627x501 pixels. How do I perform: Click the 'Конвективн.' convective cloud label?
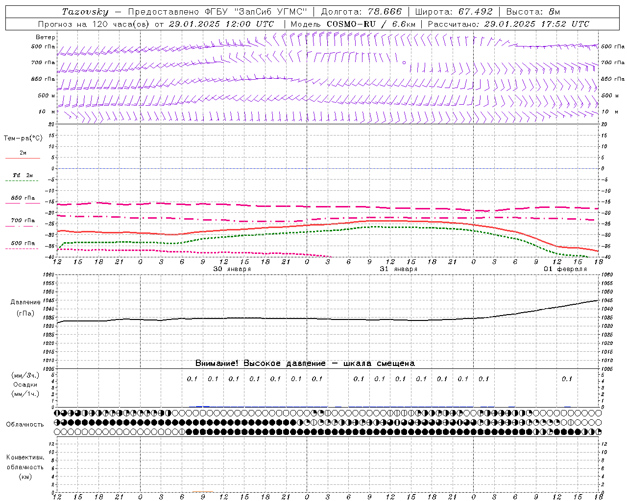coord(25,457)
